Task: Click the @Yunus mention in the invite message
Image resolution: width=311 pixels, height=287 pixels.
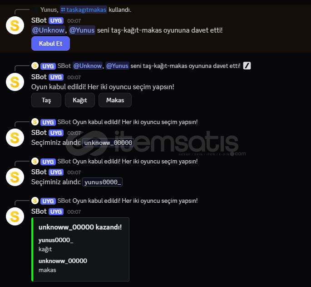Action: pos(82,30)
